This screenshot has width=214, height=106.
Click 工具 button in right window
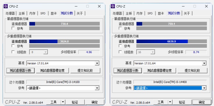(161, 102)
